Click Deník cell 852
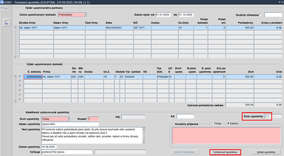This screenshot has height=156, width=284. pyautogui.click(x=74, y=77)
